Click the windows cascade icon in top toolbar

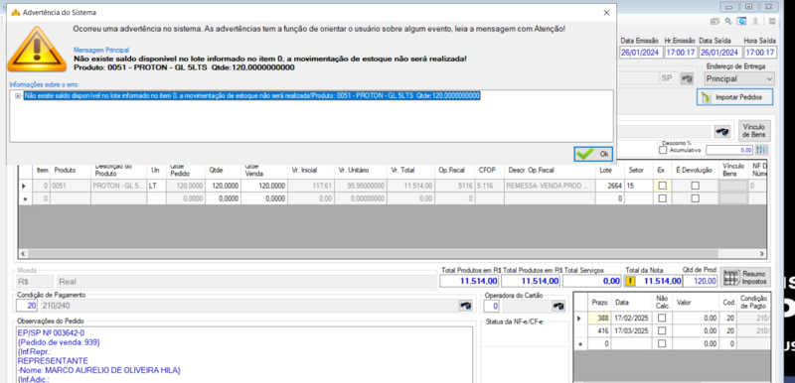coord(715,21)
